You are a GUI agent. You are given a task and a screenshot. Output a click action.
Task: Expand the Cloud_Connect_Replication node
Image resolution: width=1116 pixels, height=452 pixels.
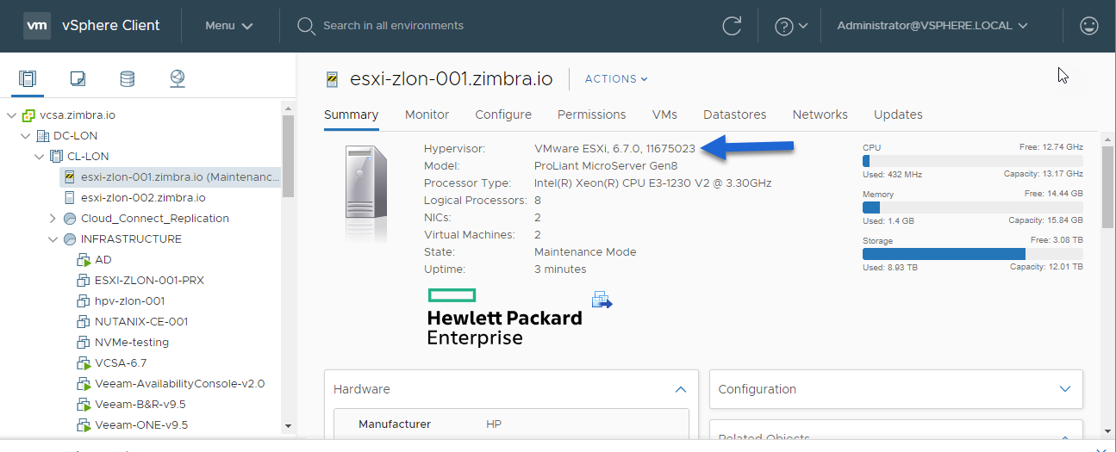[x=53, y=219]
